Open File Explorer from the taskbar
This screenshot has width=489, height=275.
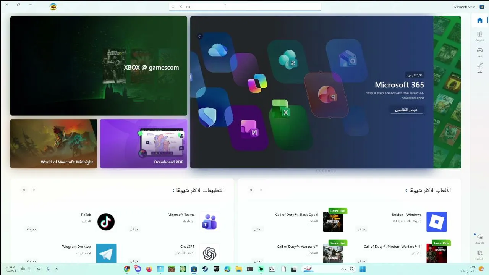238,269
